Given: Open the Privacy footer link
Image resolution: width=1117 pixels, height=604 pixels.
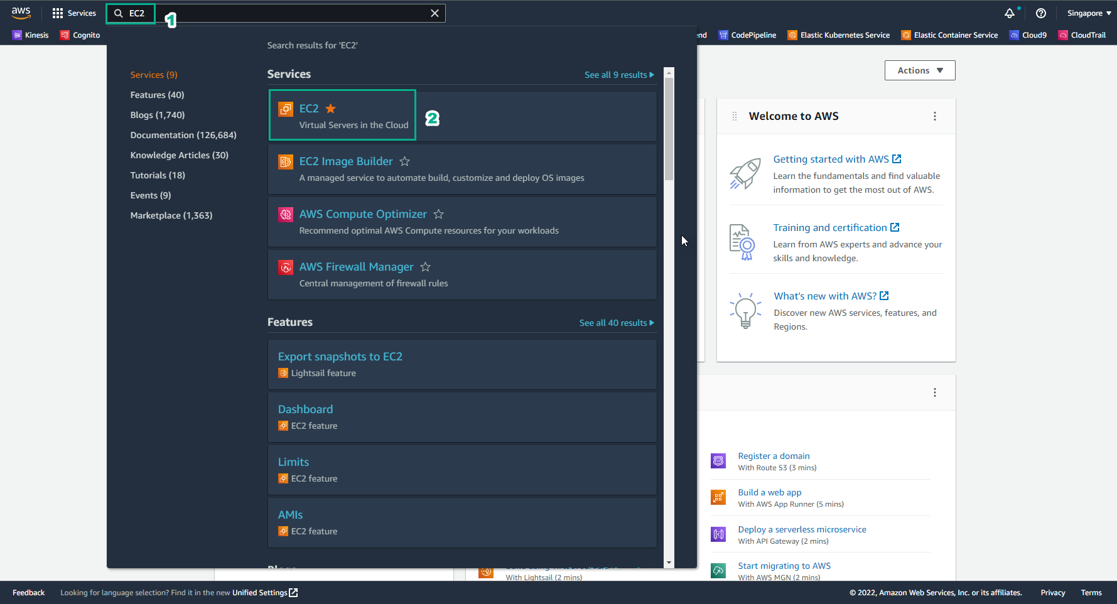Looking at the screenshot, I should [x=1053, y=593].
